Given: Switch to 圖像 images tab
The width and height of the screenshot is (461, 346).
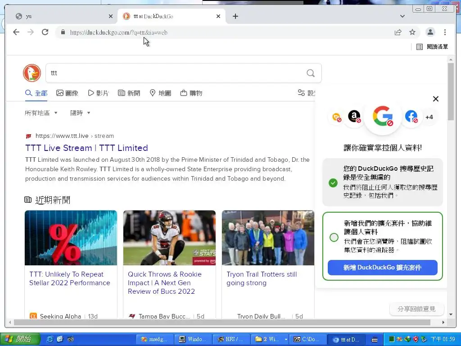Looking at the screenshot, I should (x=67, y=93).
